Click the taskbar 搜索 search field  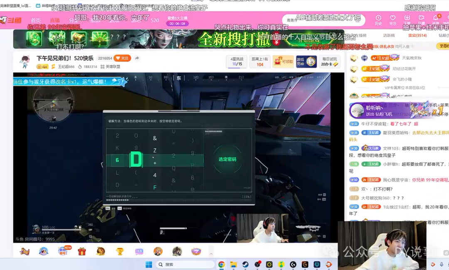click(x=185, y=265)
